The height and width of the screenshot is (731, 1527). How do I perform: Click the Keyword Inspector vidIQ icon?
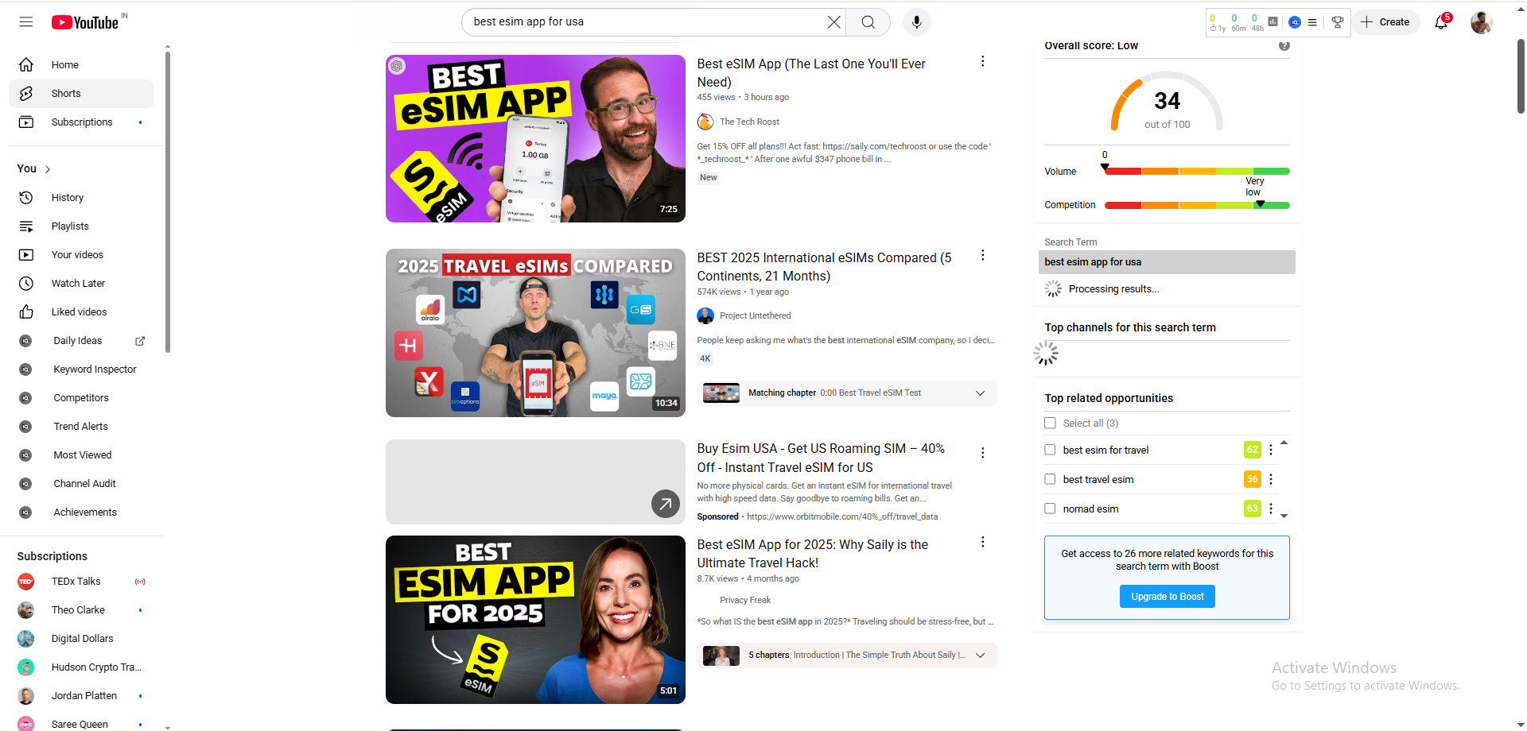25,369
